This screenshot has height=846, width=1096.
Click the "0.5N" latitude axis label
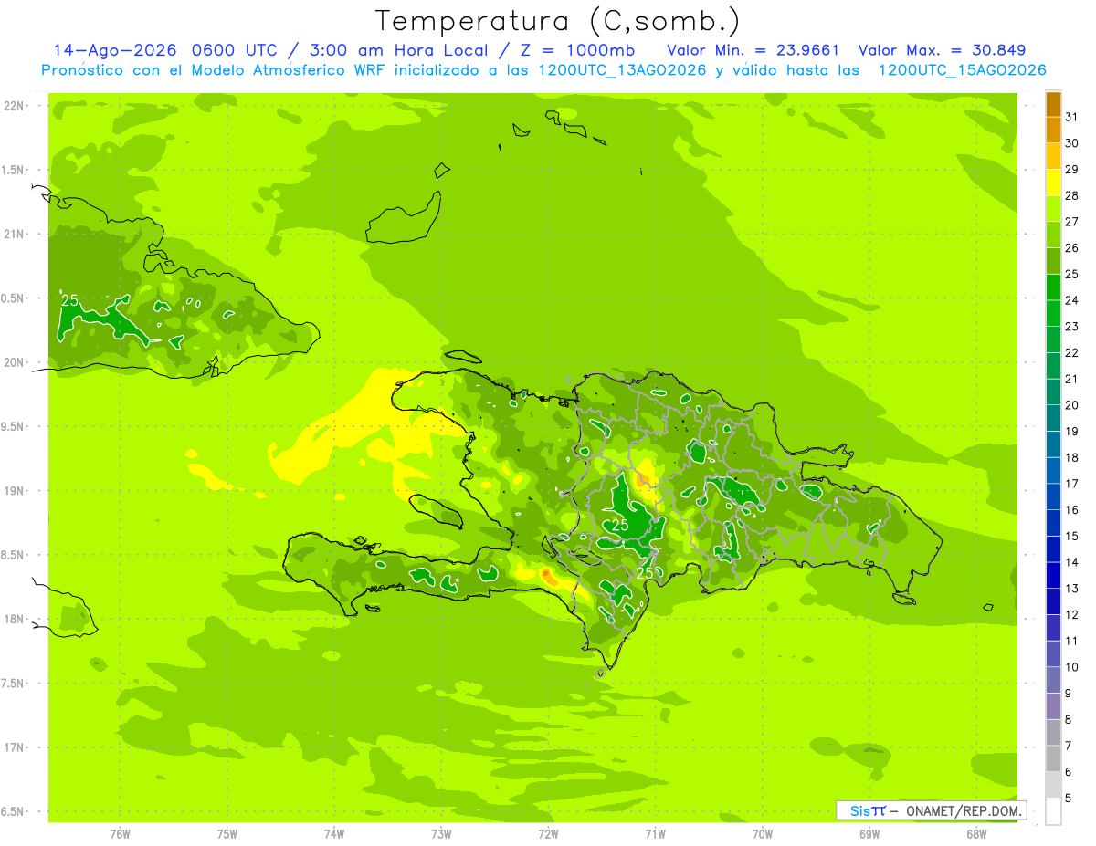coord(14,298)
